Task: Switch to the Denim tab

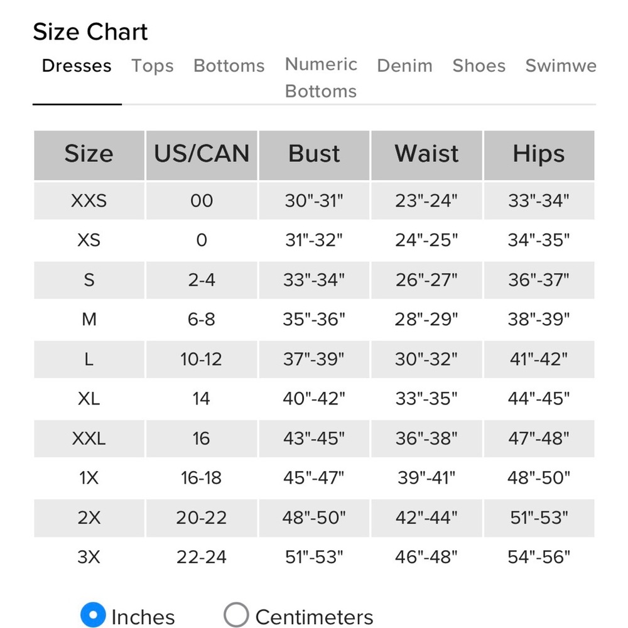Action: (404, 66)
